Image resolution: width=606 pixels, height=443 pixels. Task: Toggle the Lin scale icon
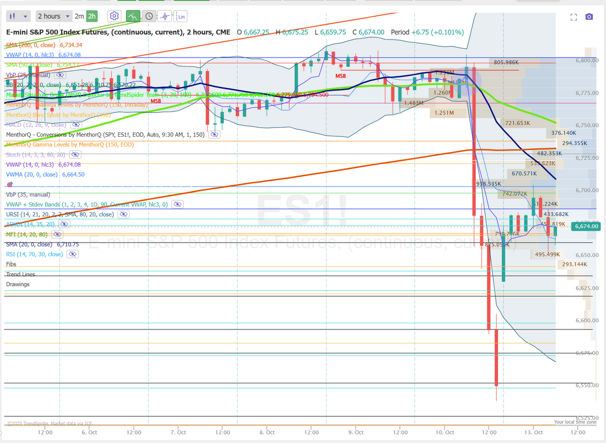click(181, 16)
